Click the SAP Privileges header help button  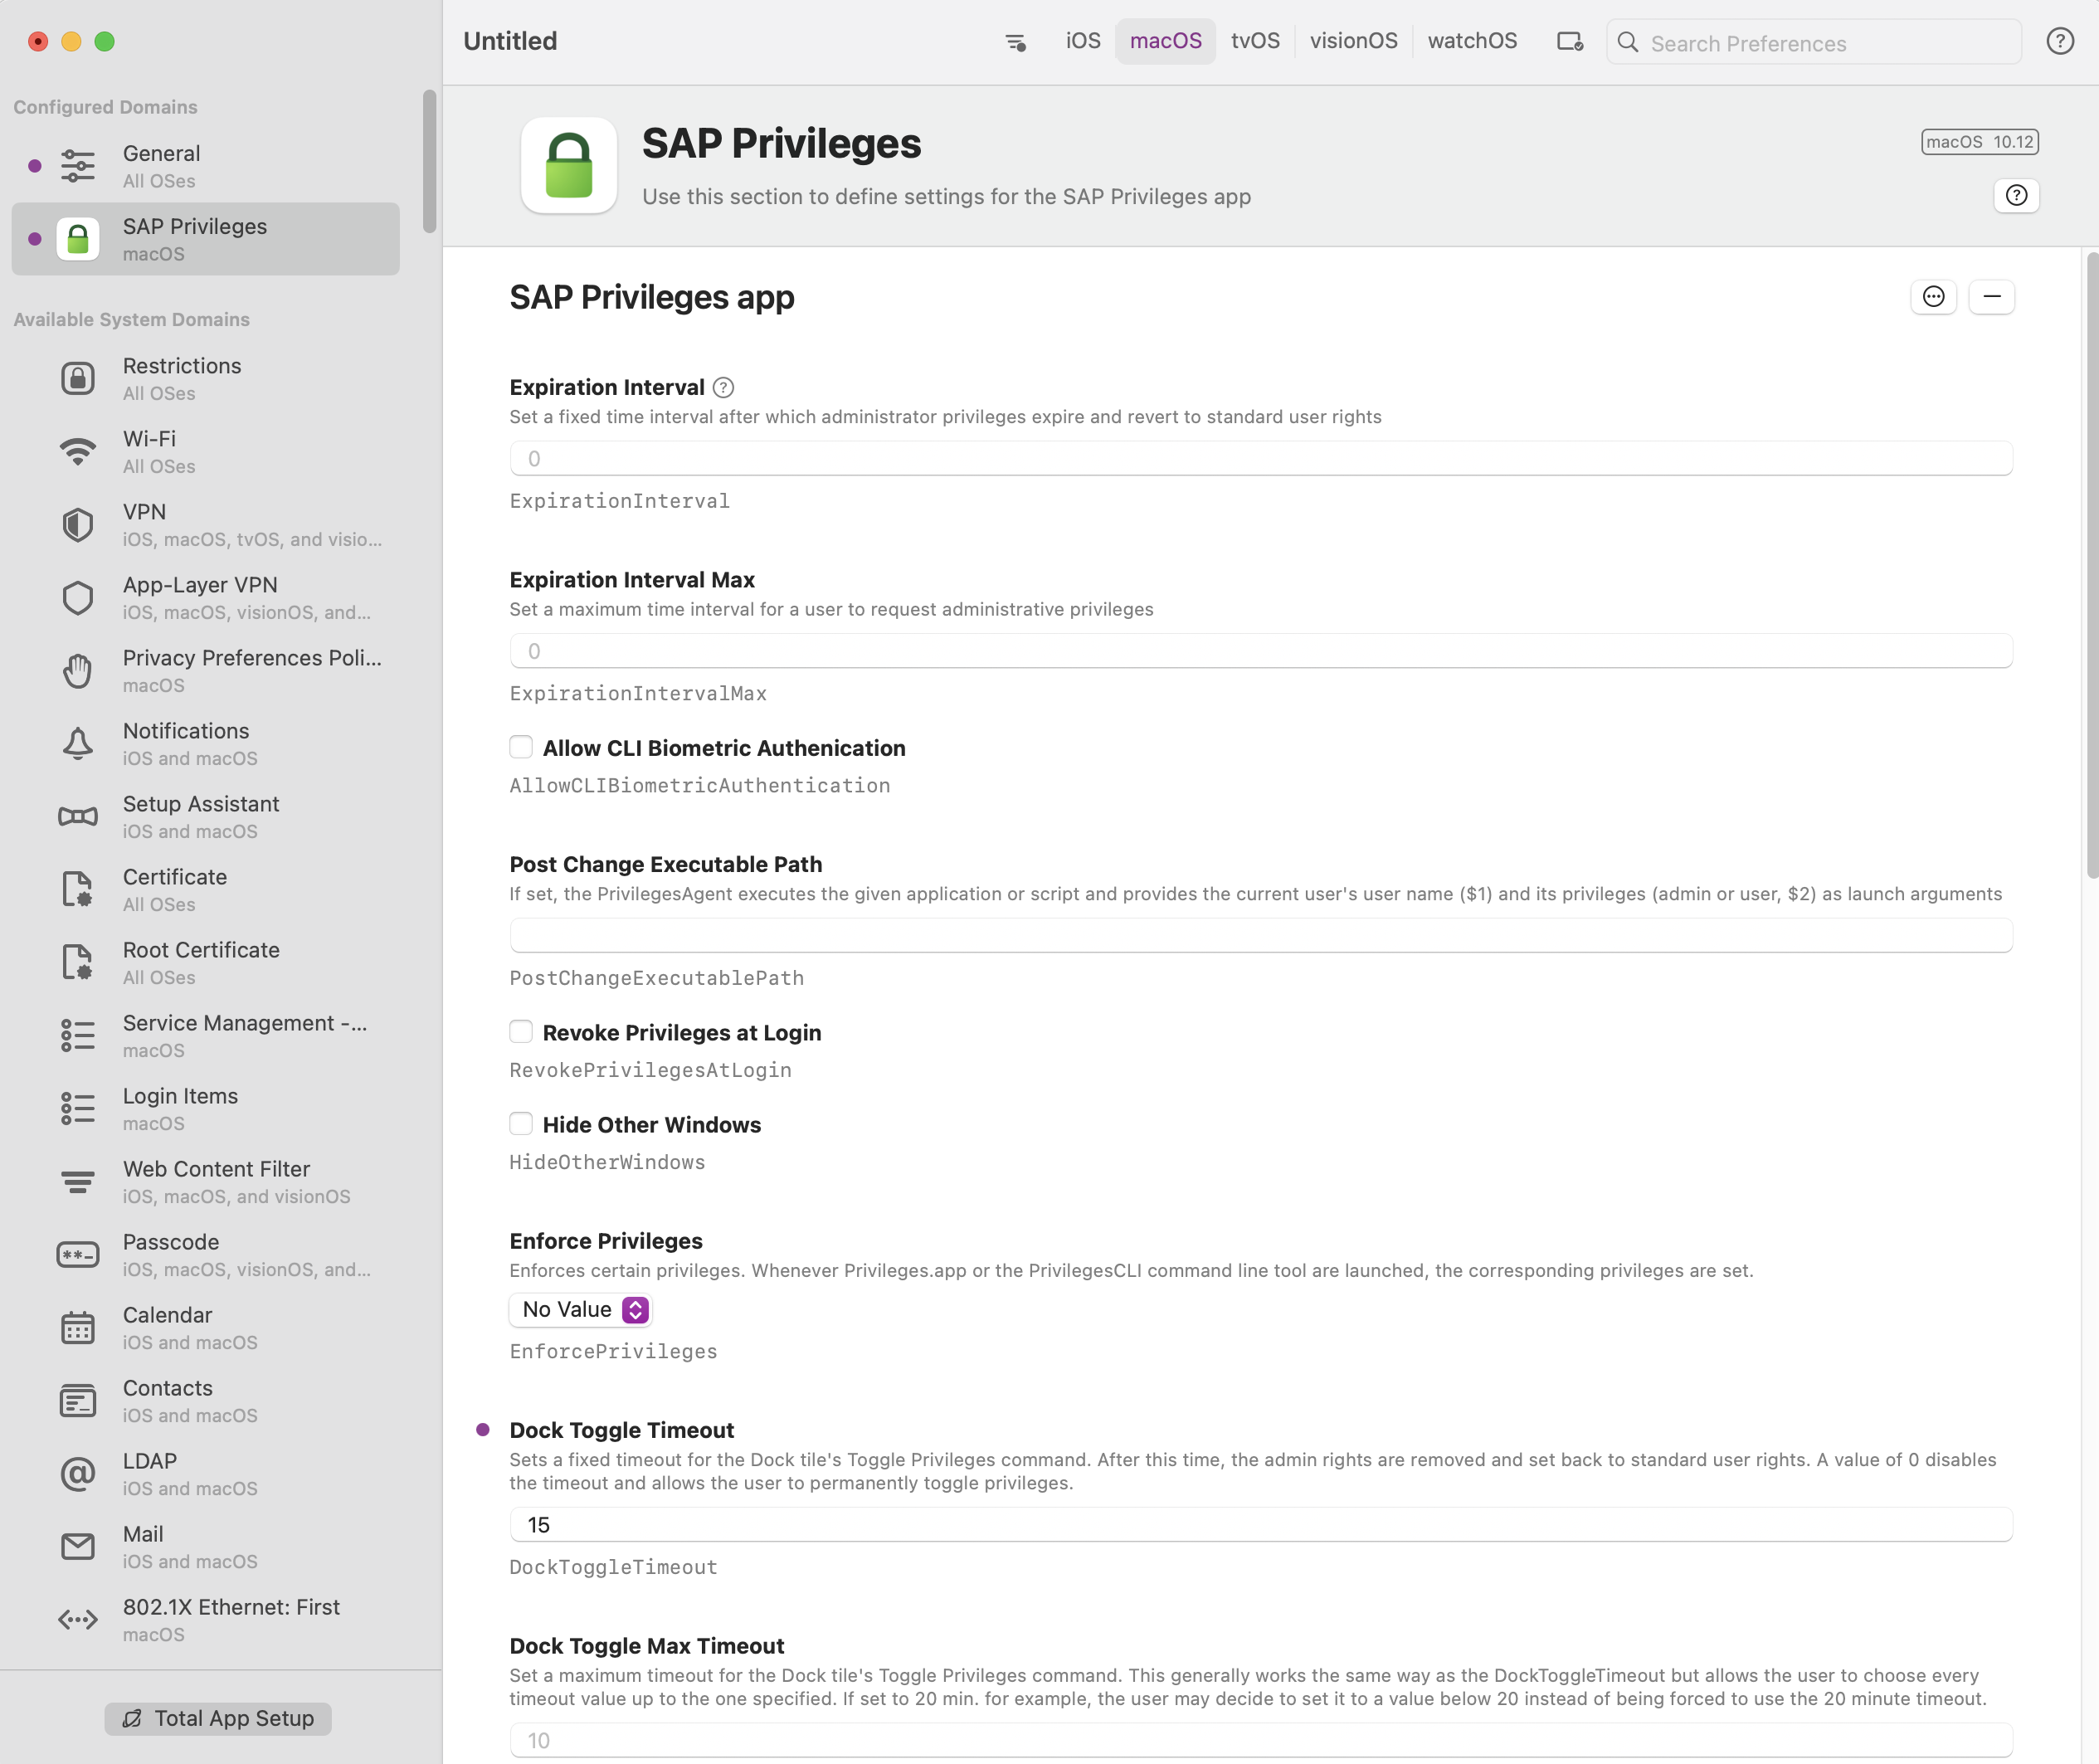[x=2016, y=195]
